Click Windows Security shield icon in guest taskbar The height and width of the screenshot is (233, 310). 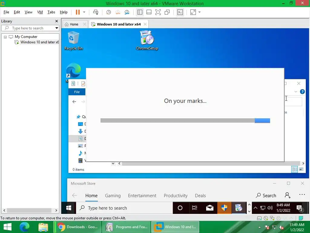point(224,208)
